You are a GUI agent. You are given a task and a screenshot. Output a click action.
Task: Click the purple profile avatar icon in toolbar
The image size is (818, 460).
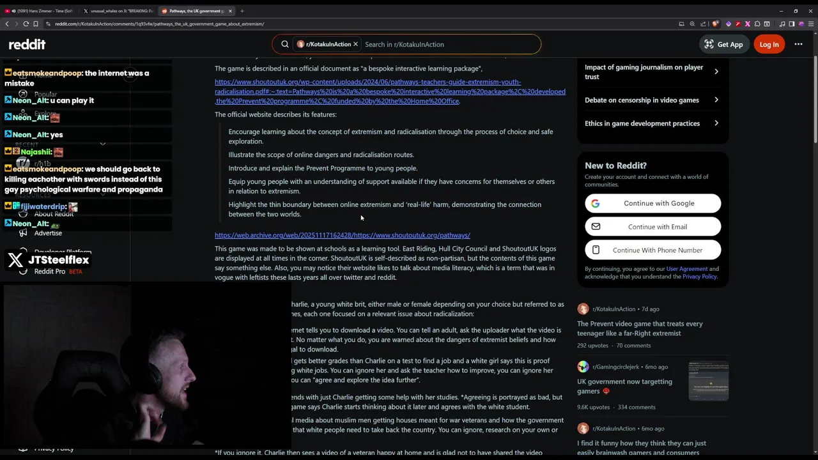801,24
